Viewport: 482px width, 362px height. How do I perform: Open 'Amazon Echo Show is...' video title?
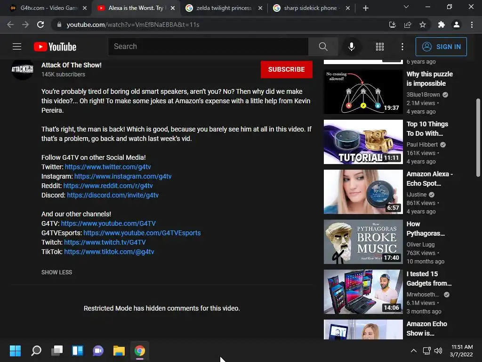[426, 329]
